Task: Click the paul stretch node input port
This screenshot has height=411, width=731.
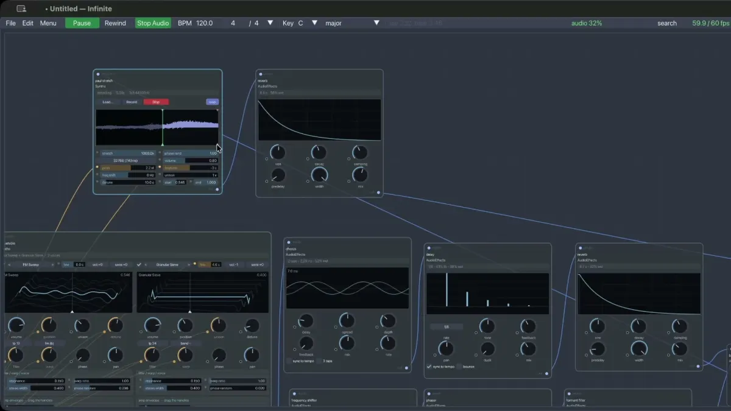Action: coord(98,74)
